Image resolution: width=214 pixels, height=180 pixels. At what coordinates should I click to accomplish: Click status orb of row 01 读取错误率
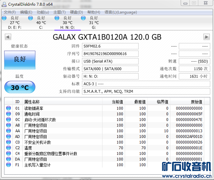[x=8, y=108]
